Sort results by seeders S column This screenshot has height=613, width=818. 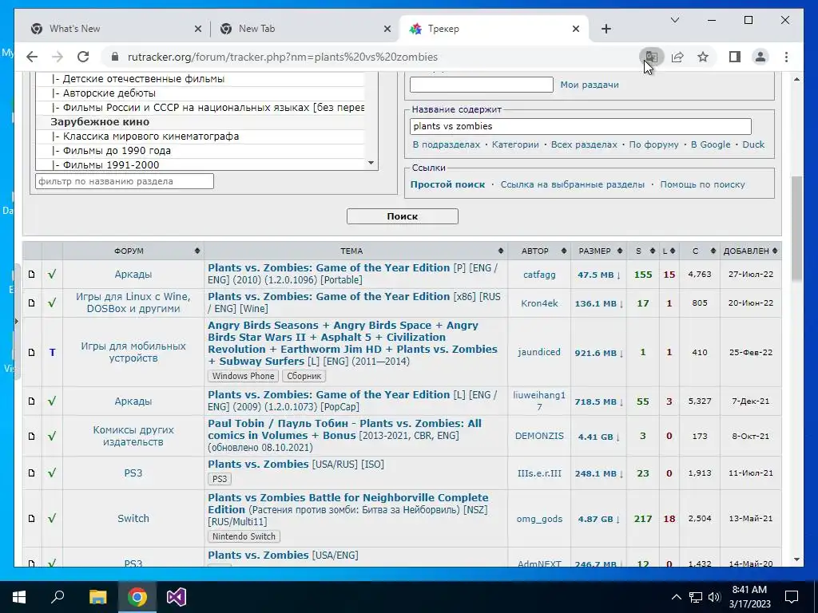tap(643, 251)
